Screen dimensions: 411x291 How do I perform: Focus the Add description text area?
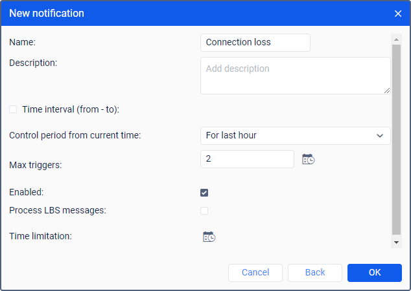pyautogui.click(x=295, y=76)
